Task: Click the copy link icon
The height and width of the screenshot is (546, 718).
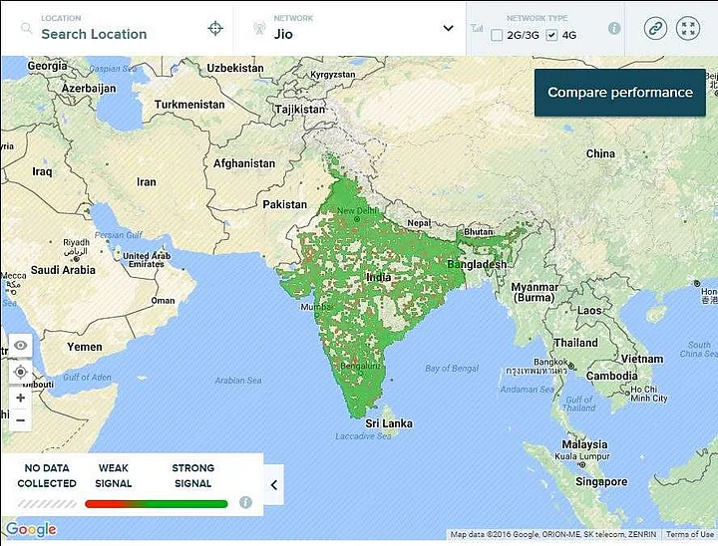Action: pos(655,28)
